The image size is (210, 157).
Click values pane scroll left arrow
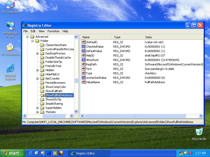point(82,116)
